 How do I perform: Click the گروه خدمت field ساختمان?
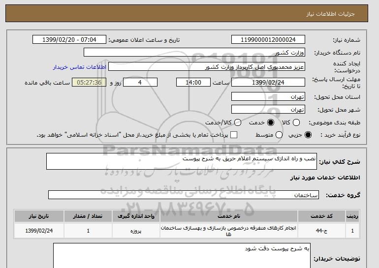184,195
